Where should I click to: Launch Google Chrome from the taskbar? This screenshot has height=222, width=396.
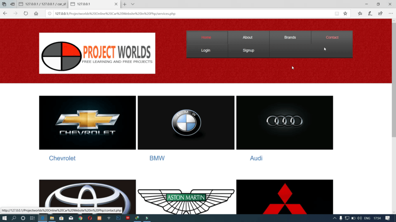click(x=80, y=218)
